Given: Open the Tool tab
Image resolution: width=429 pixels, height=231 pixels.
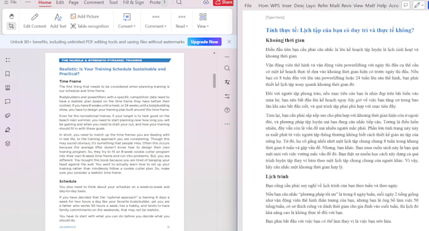Looking at the screenshot, I should coord(113,3).
